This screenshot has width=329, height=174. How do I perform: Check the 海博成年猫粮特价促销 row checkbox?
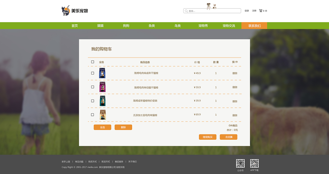pyautogui.click(x=93, y=101)
